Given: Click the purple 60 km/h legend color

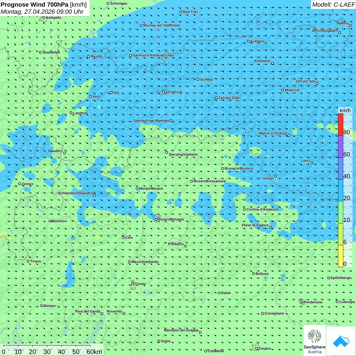Looking at the screenshot, I should coord(340,146).
